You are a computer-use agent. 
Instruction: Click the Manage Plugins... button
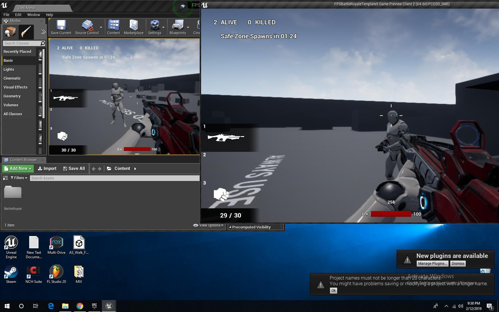point(432,264)
